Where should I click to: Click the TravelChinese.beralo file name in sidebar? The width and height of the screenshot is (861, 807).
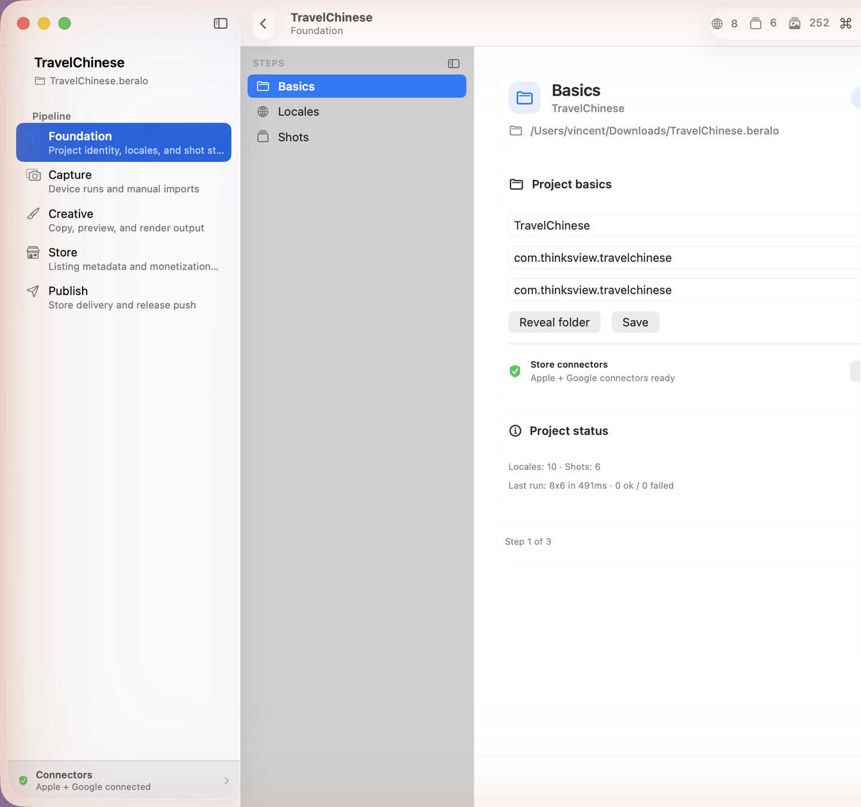(99, 81)
